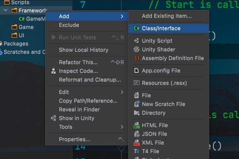Open the Add submenu arrow
This screenshot has width=239, height=159.
click(122, 16)
